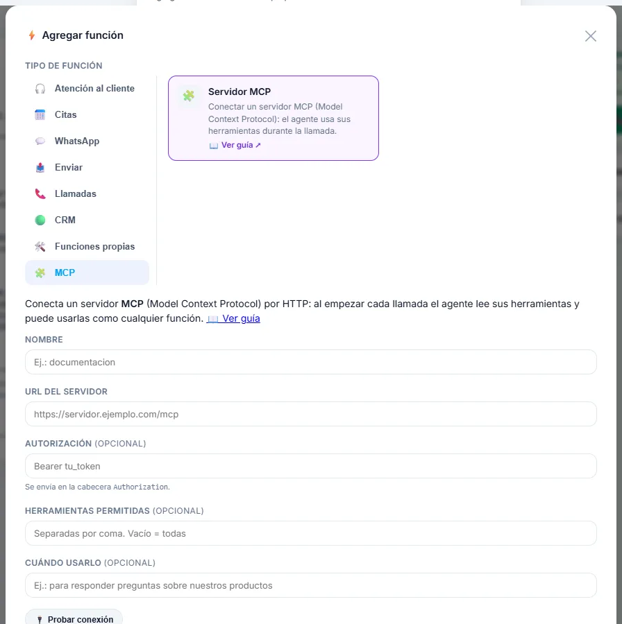
Task: Switch to the Funciones propias category
Action: pyautogui.click(x=87, y=246)
